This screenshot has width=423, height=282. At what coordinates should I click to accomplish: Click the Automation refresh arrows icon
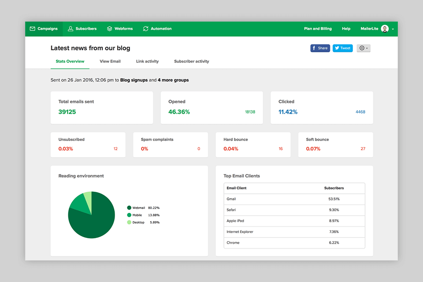pos(146,29)
